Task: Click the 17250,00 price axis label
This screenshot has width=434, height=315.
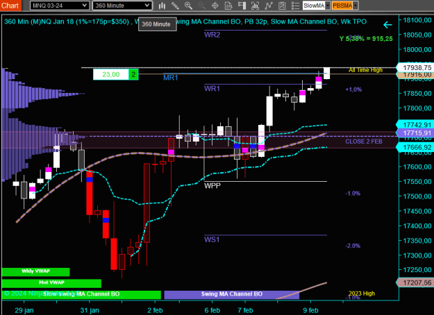Action: click(x=417, y=270)
